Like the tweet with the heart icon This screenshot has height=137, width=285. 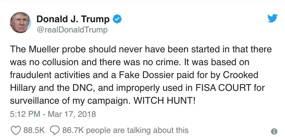pos(16,130)
